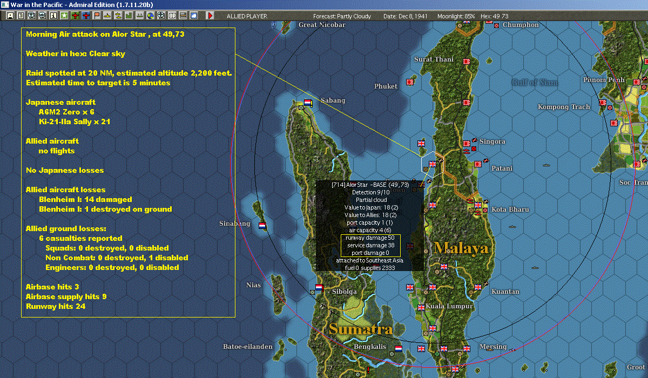Click the green star toolbar icon

[64, 16]
